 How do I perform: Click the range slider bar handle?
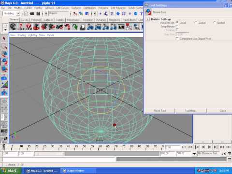tap(49, 154)
